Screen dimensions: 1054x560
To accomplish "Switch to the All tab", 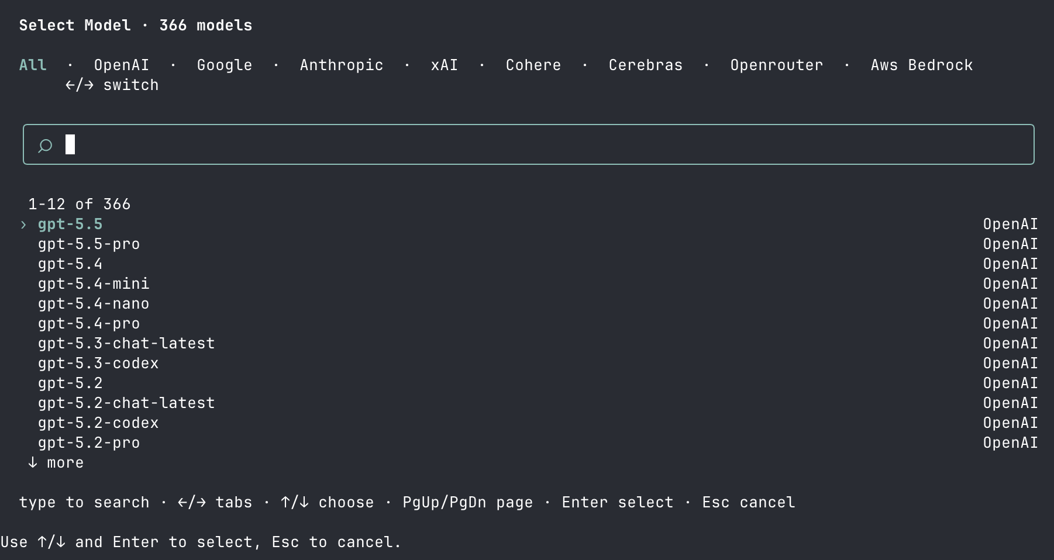I will pyautogui.click(x=33, y=65).
